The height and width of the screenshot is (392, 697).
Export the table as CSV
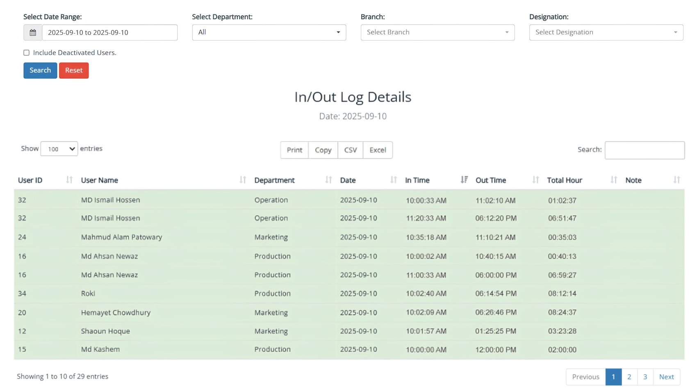click(x=351, y=150)
